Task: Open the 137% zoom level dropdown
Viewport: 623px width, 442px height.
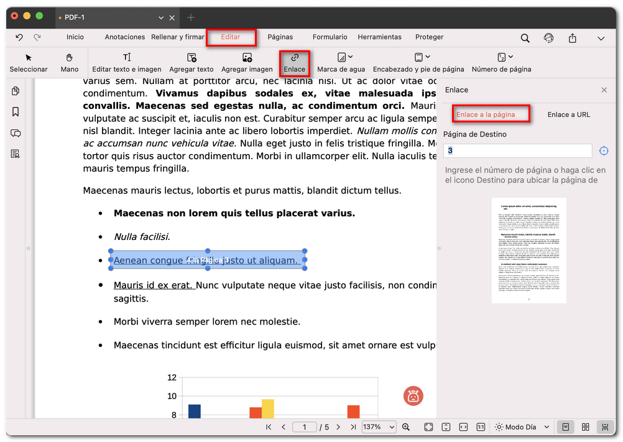Action: point(379,427)
